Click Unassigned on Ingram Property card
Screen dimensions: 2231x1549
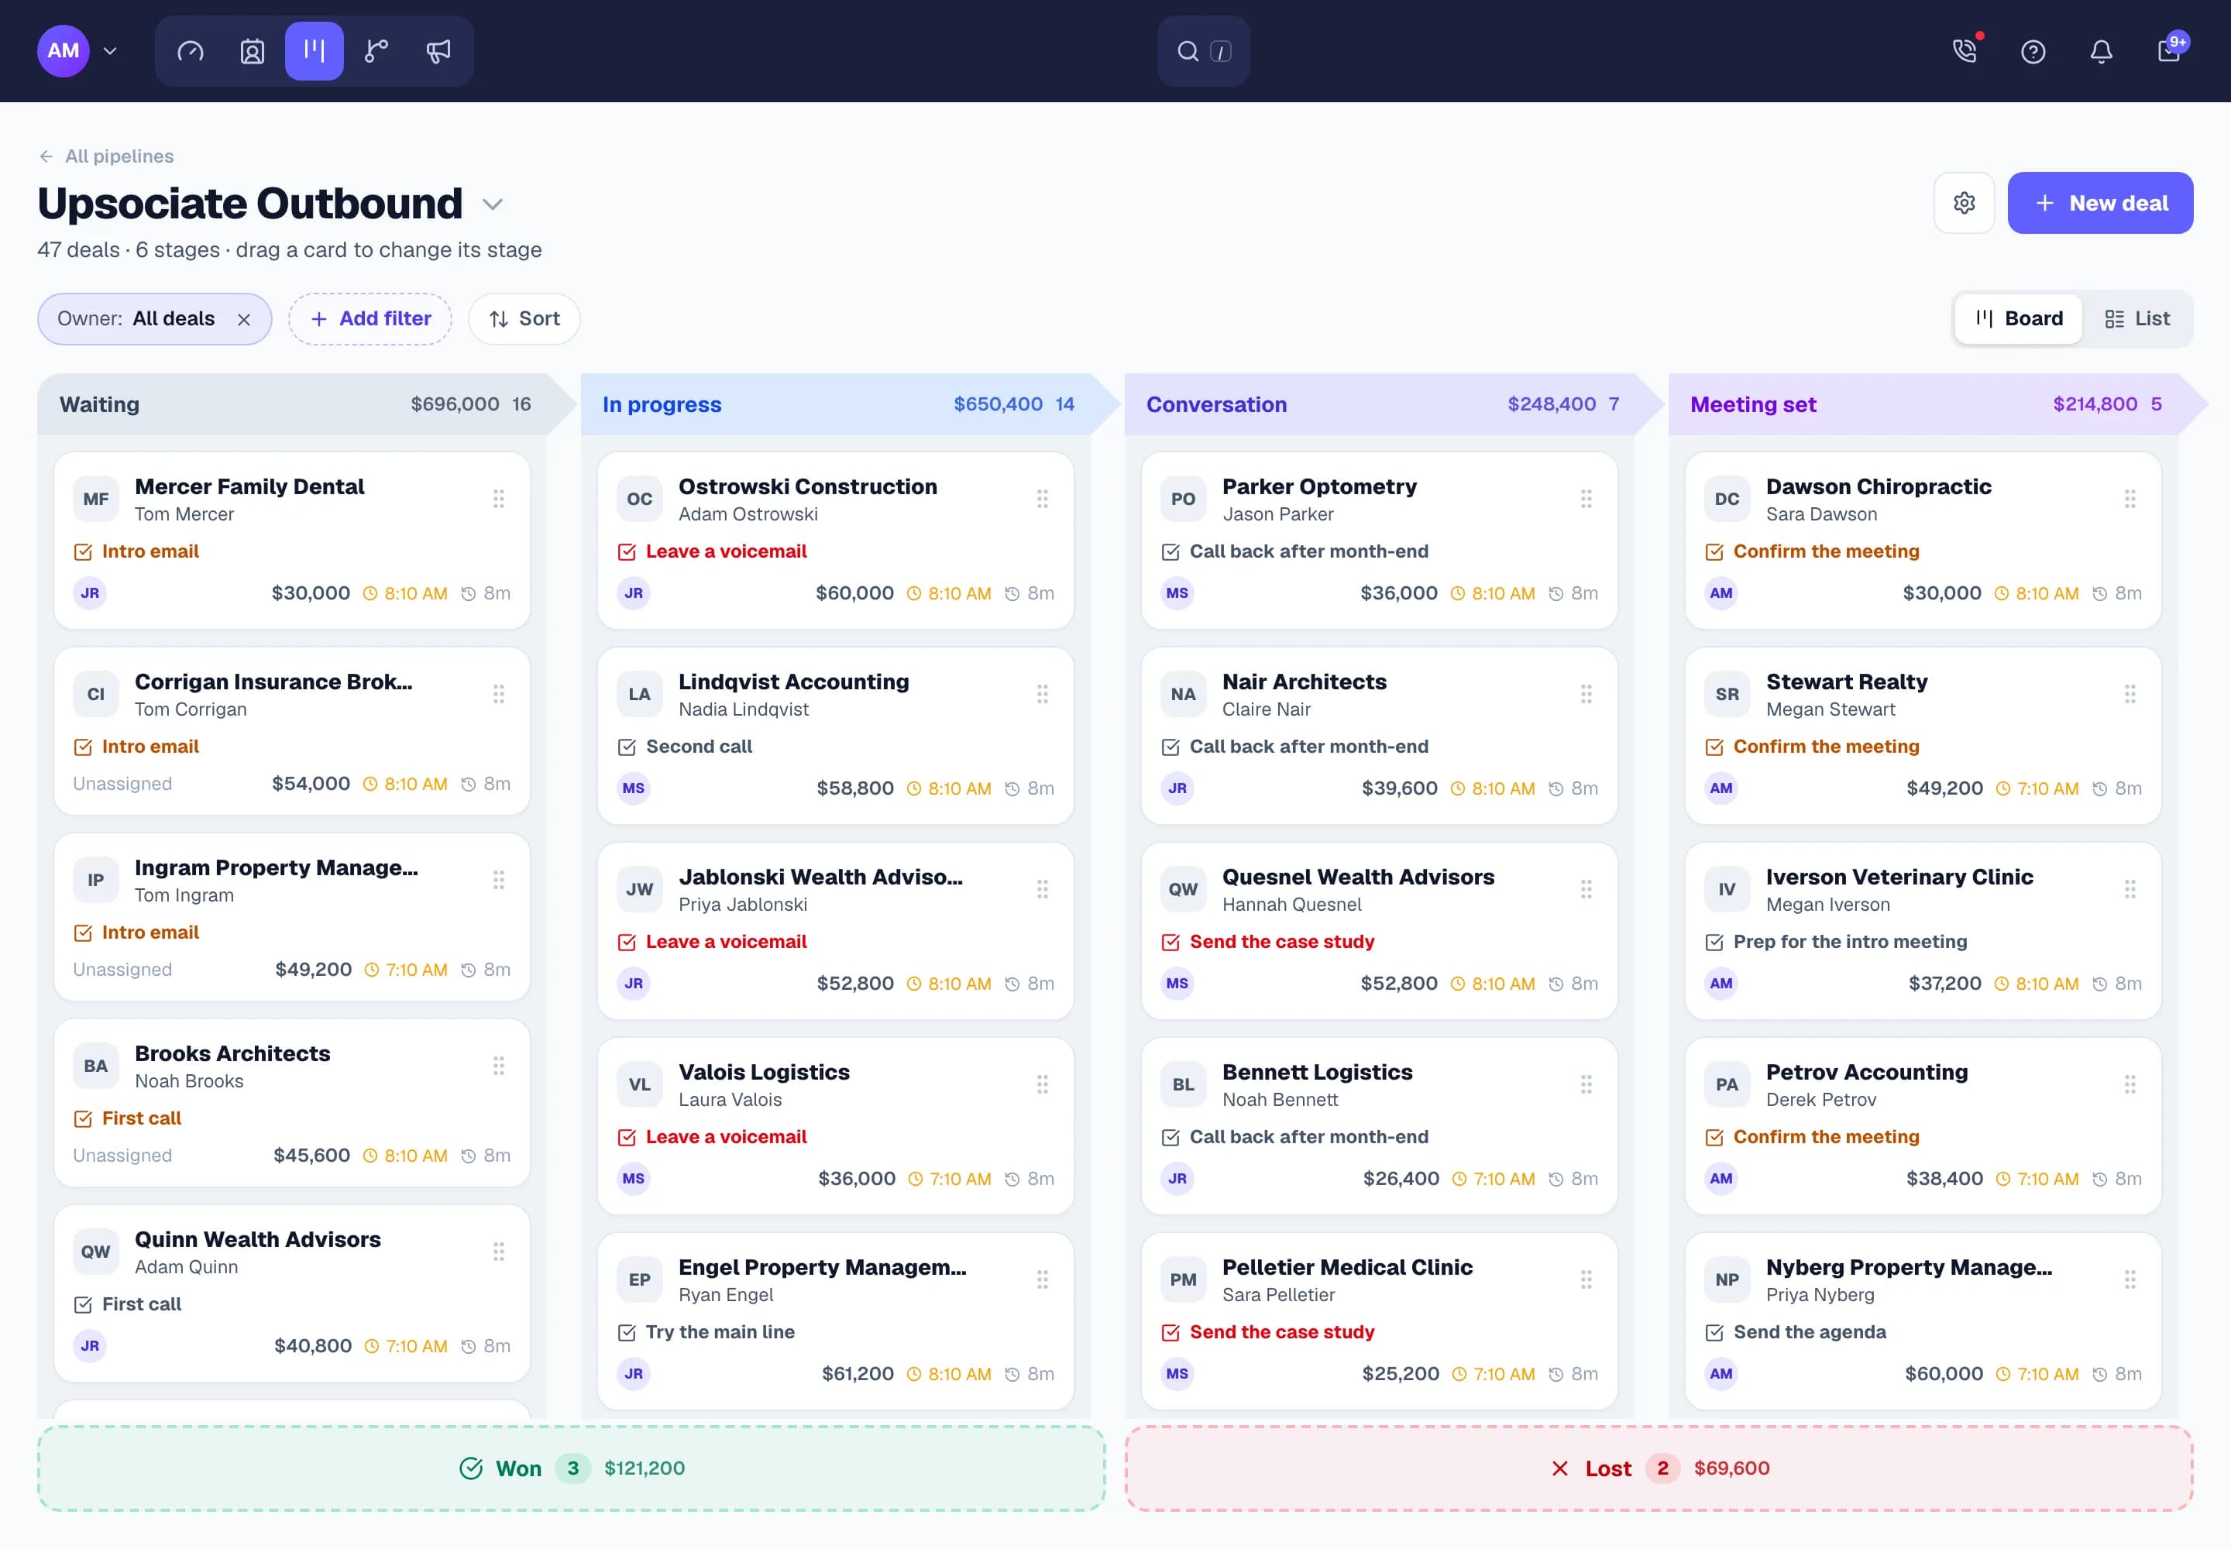tap(122, 970)
